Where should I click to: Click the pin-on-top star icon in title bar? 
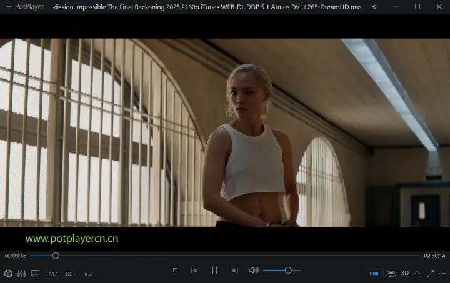(x=374, y=7)
